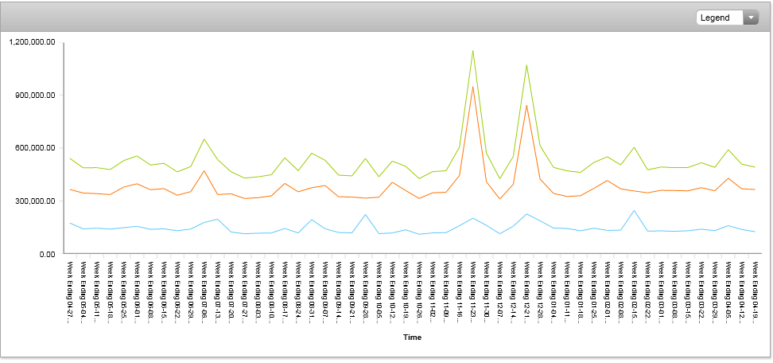773x363 pixels.
Task: Click blue line peak at Week Ending 09-28
Action: 365,215
